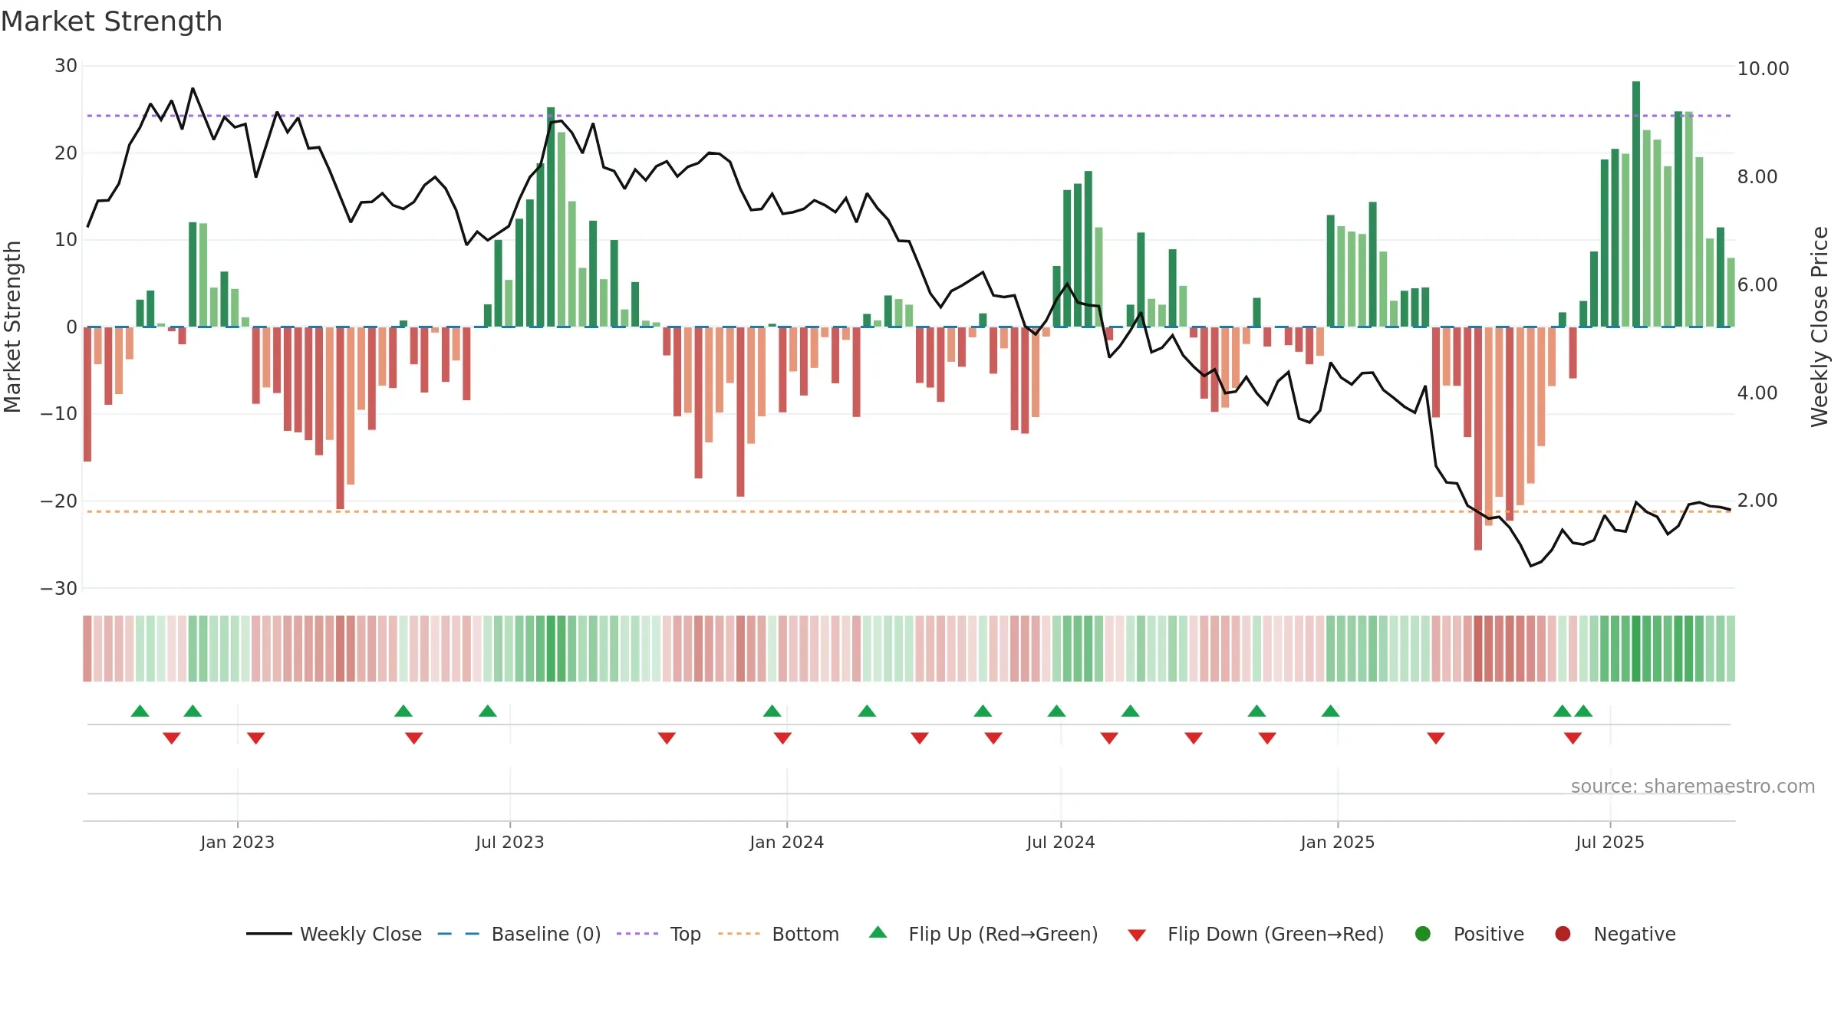Viewport: 1841px width, 1035px height.
Task: Click the last red flip-down triangle marker
Action: 1573,738
